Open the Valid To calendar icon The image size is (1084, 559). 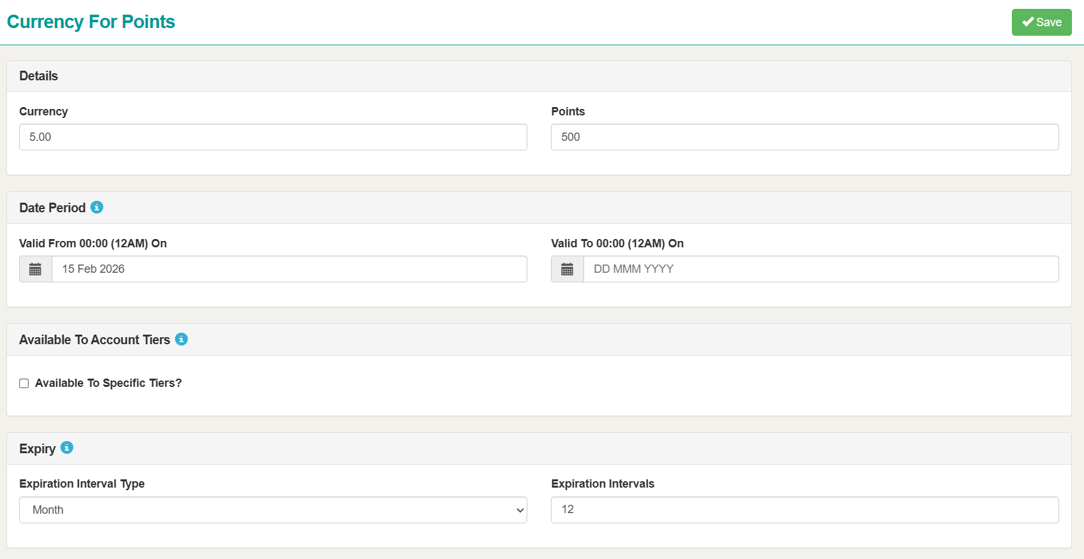click(567, 269)
